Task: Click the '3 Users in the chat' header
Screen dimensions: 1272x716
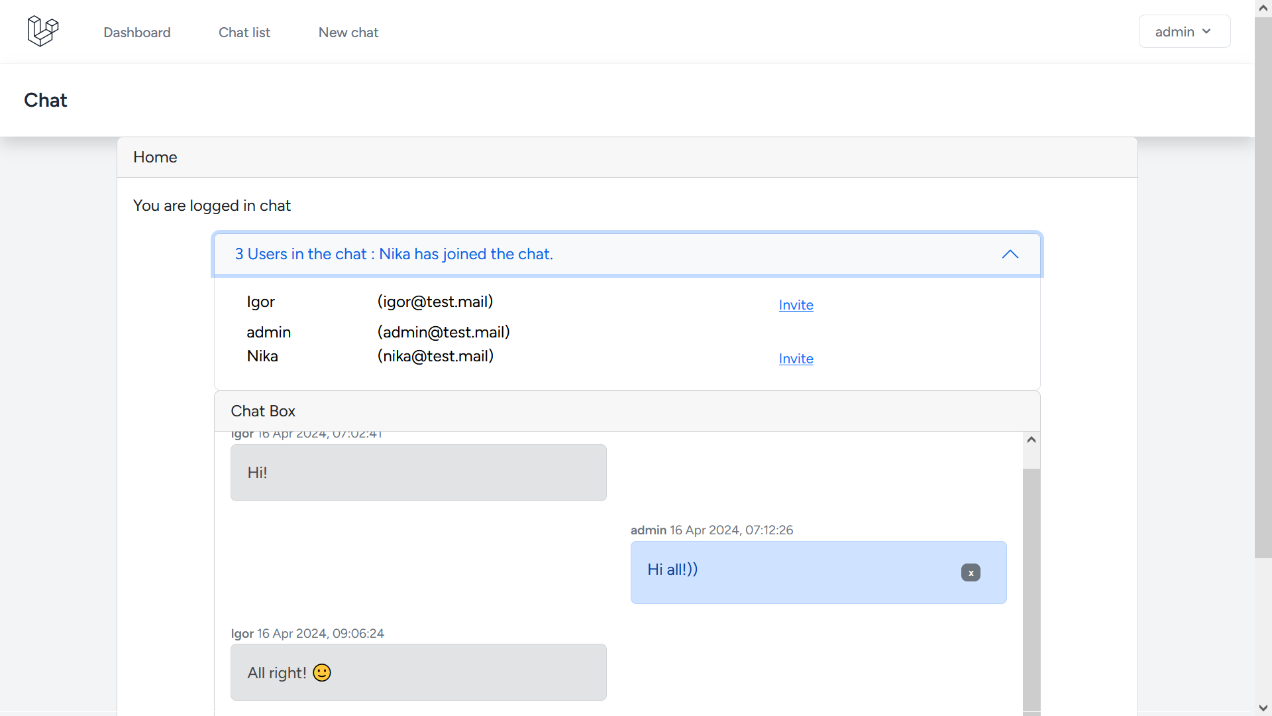Action: pos(394,255)
